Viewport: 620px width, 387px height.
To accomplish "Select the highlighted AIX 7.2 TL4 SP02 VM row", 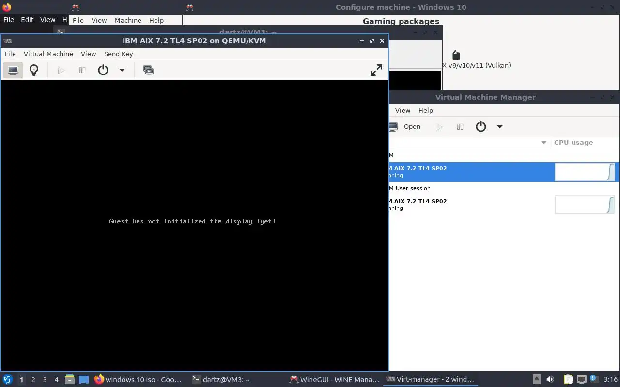I will [x=504, y=172].
